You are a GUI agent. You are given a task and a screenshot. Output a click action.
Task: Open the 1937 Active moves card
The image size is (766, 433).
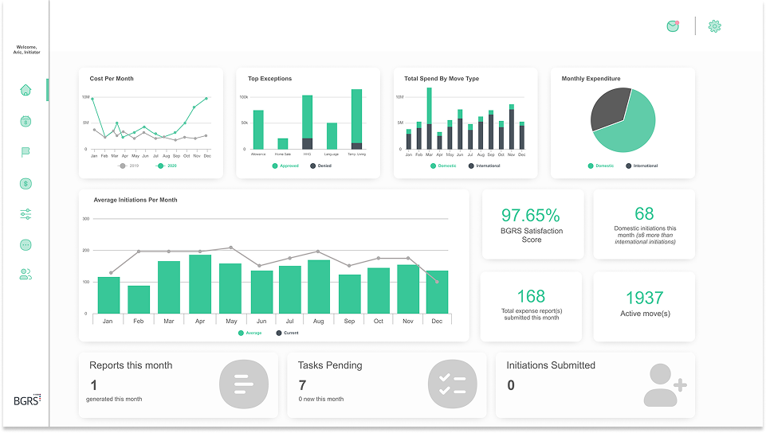coord(644,306)
